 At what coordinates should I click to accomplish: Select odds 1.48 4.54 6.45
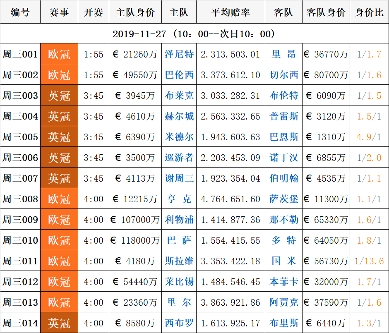(x=231, y=282)
